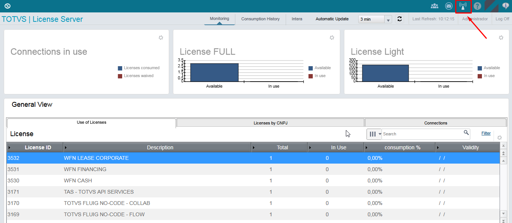Open the envelope mail icon
This screenshot has width=512, height=223.
(448, 6)
